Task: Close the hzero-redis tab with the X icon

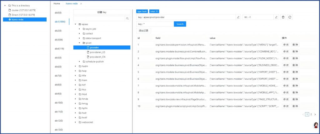Action: pyautogui.click(x=81, y=3)
